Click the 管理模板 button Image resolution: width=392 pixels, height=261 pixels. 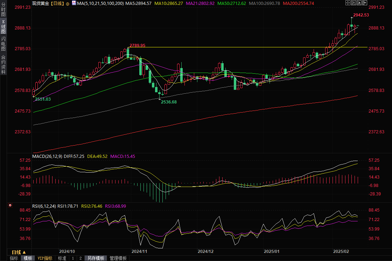pyautogui.click(x=118, y=258)
